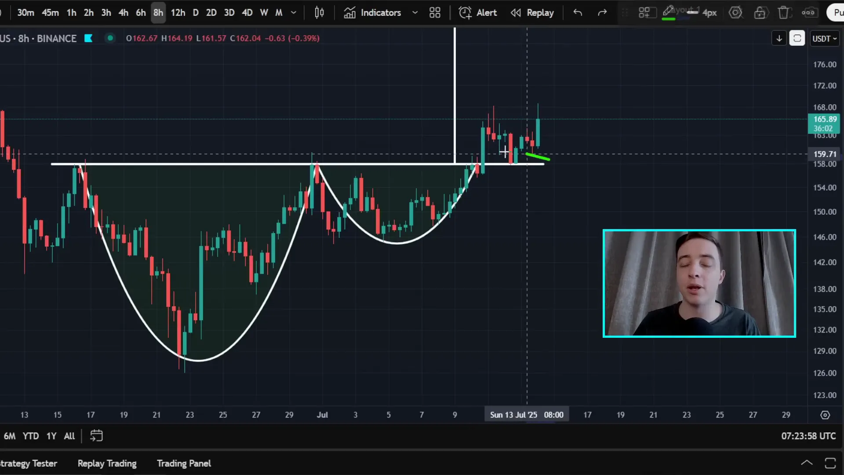Viewport: 844px width, 475px height.
Task: Open more options on drawing toolbar
Action: coord(808,13)
